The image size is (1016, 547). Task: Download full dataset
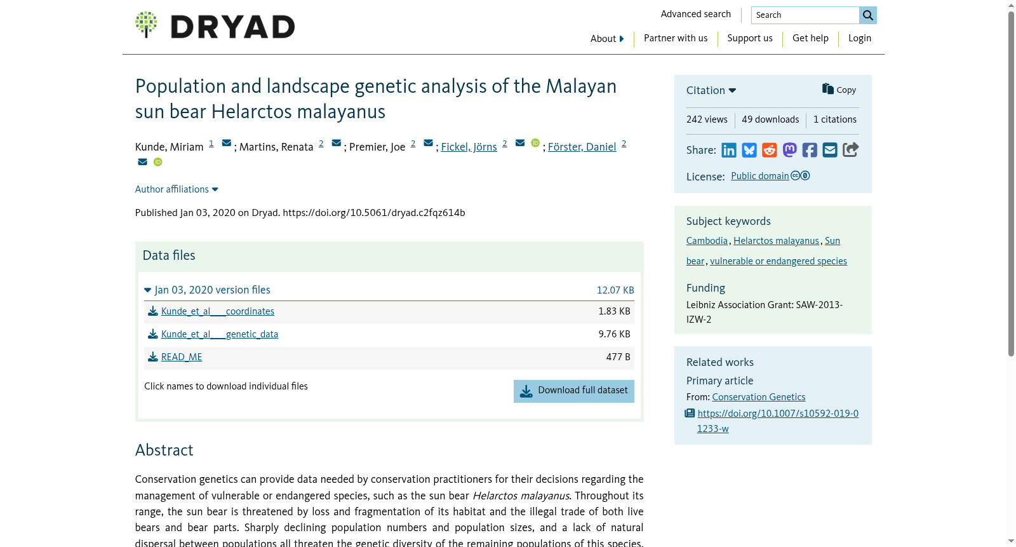pyautogui.click(x=574, y=391)
